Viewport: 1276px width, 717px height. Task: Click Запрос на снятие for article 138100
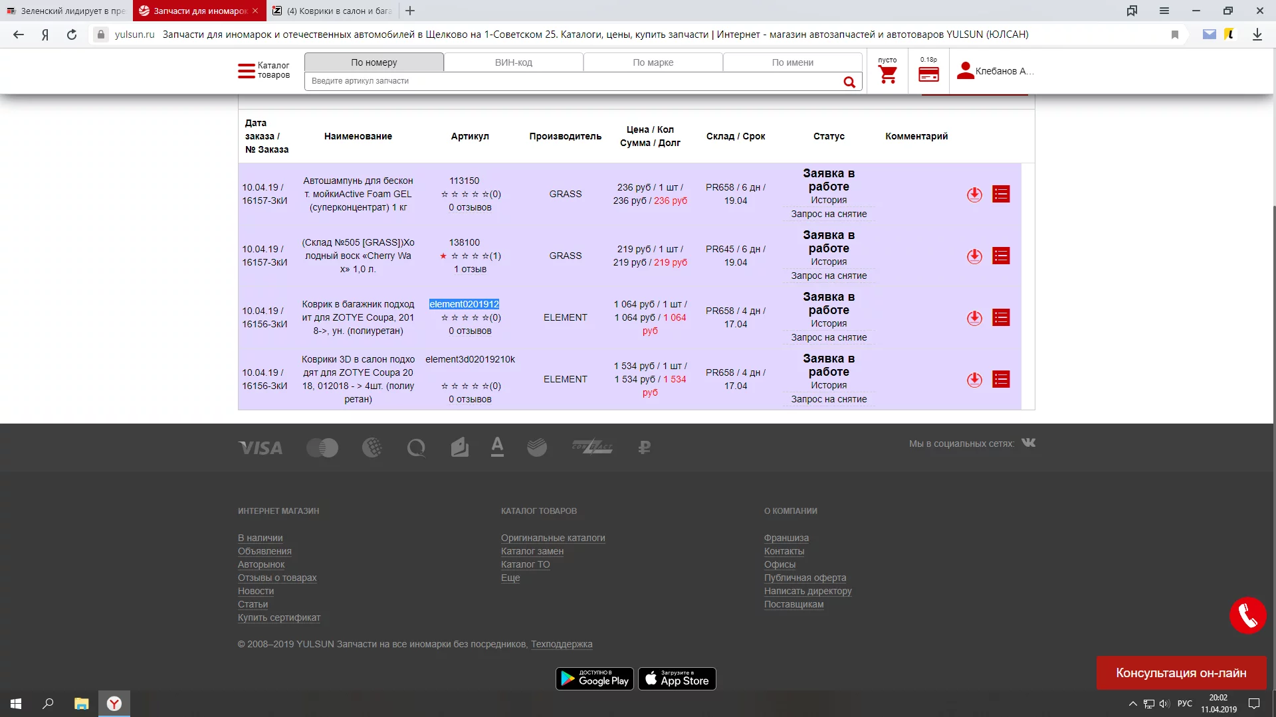(829, 276)
